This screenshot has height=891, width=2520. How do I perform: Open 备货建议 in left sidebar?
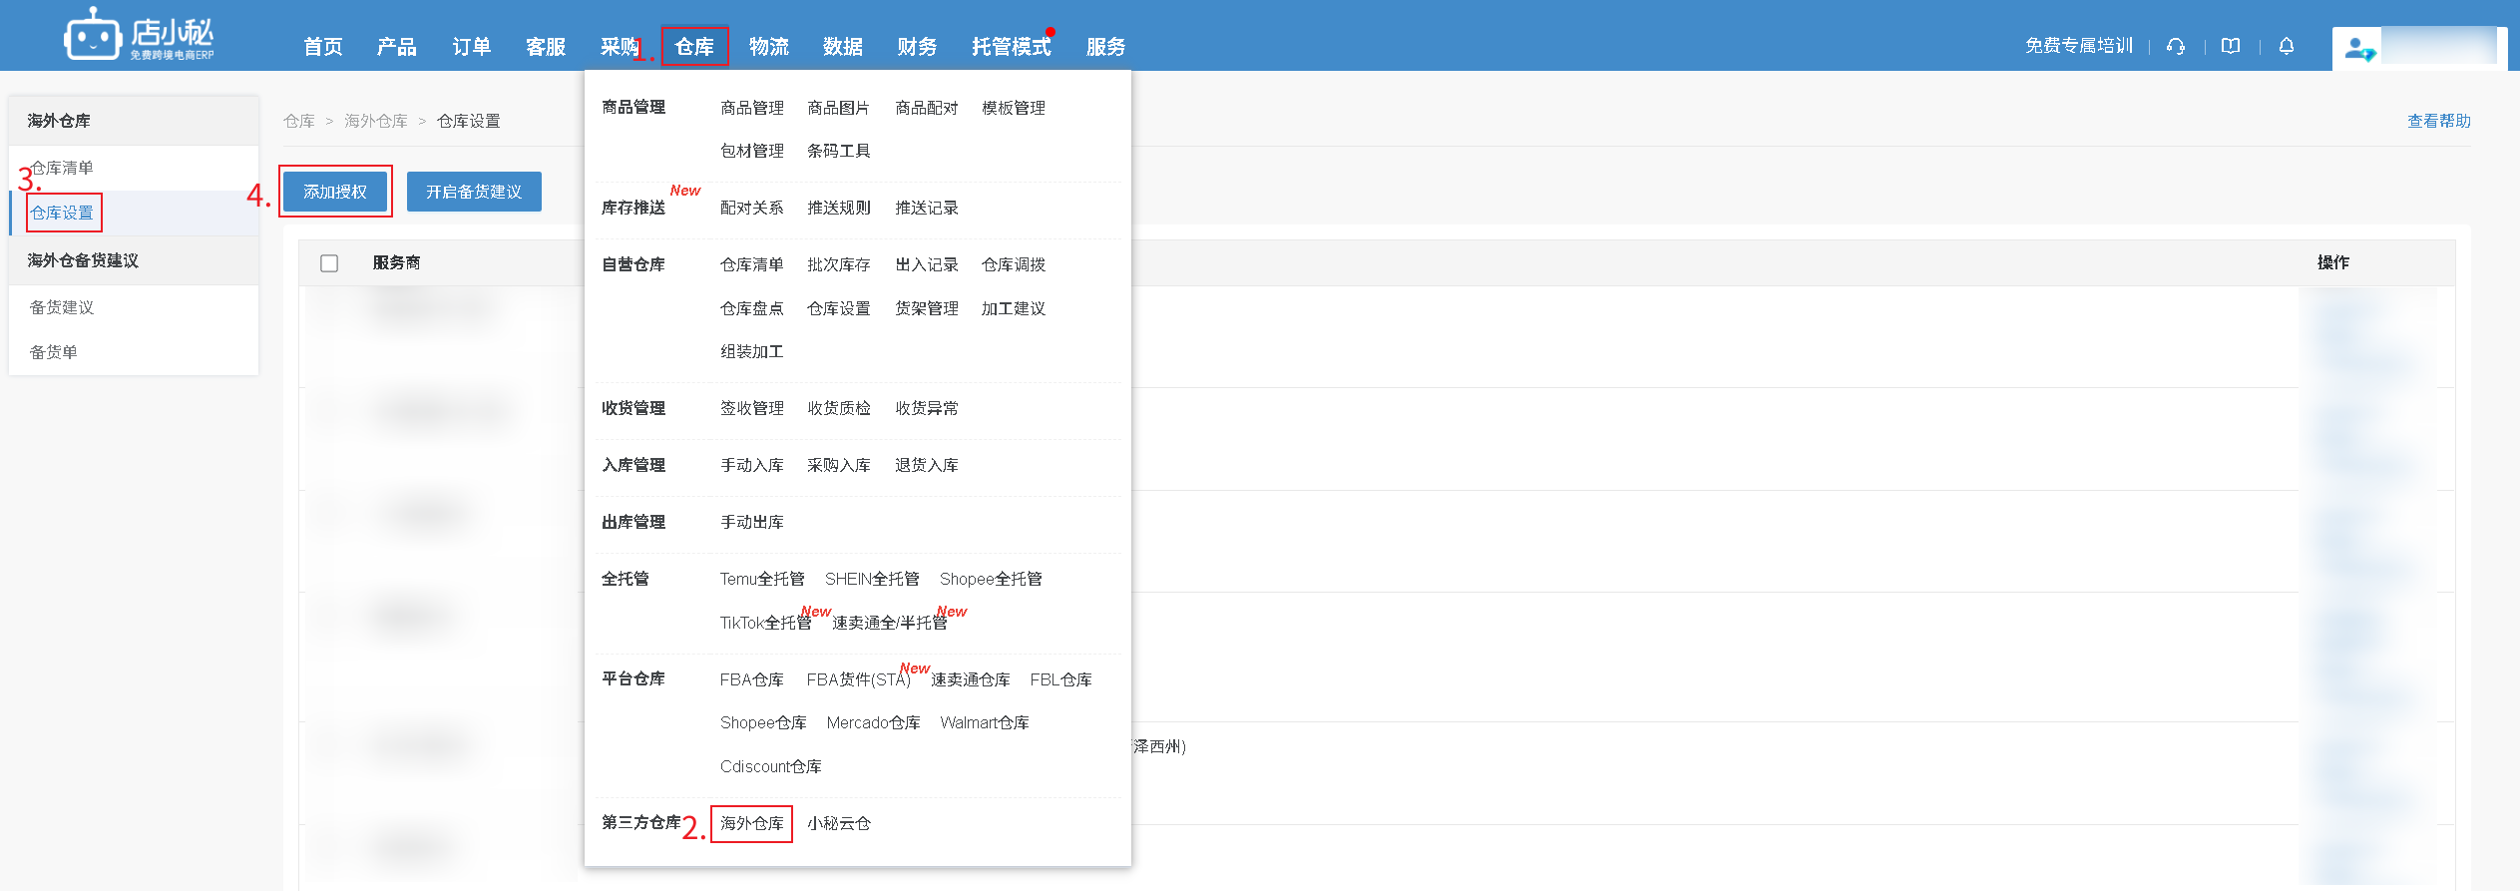(x=62, y=307)
